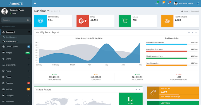Click the Widgets grid icon

point(3,53)
